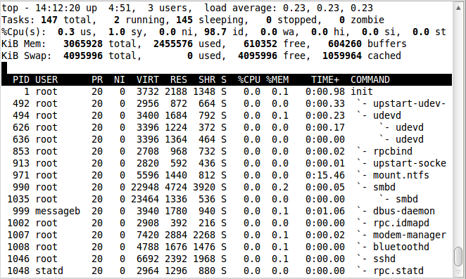The height and width of the screenshot is (279, 466).
Task: Click the %CPU column header
Action: click(249, 80)
